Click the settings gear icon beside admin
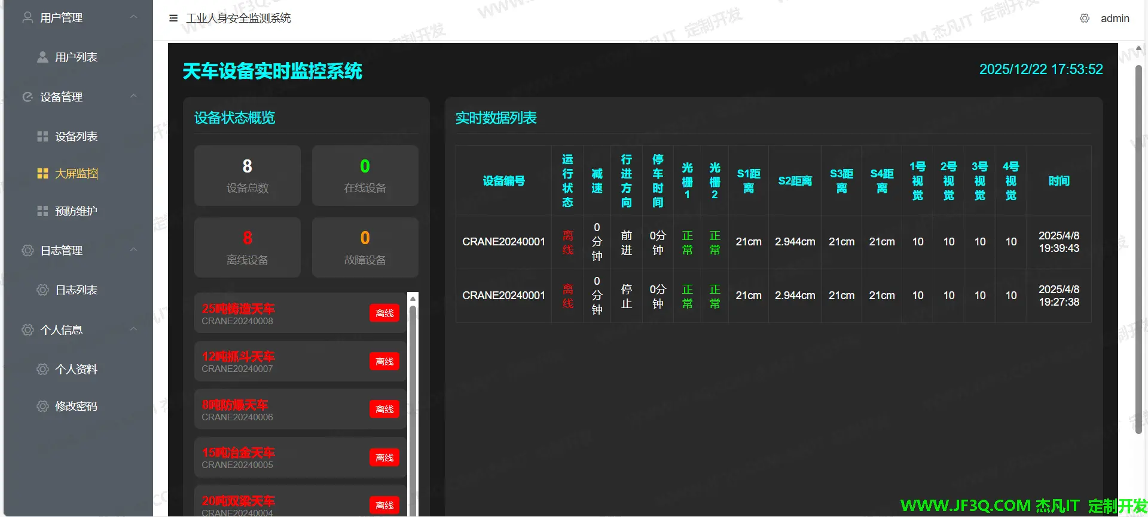The height and width of the screenshot is (517, 1148). (x=1085, y=19)
